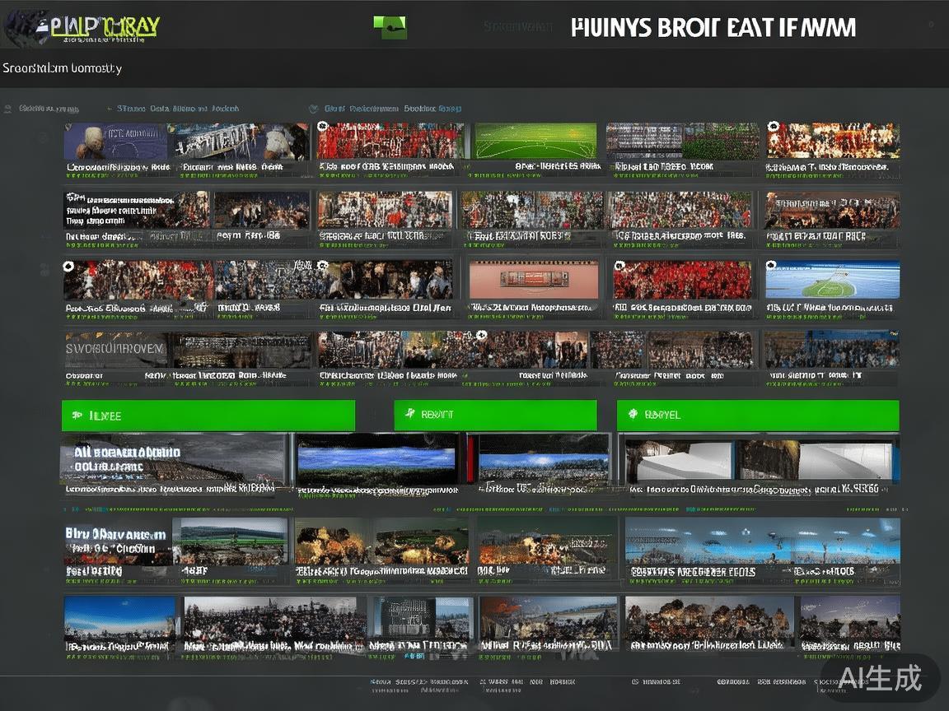Click the badge on the top-right crowd thumbnail
The image size is (949, 711).
[773, 127]
